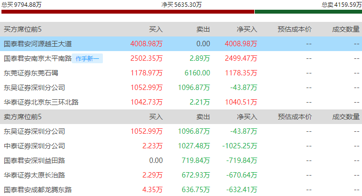The height and width of the screenshot is (196, 362).
Task: Sort by 卖出 in the 卖方席位前5 header
Action: [203, 117]
